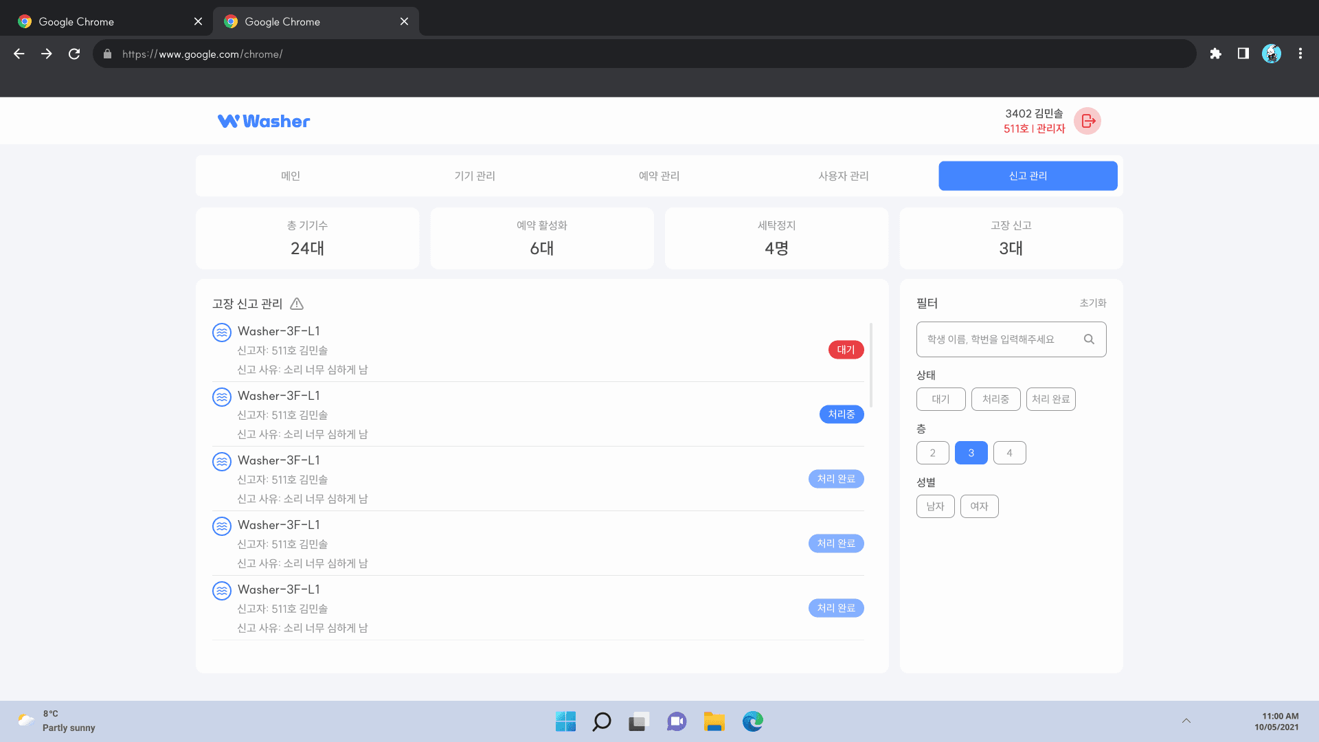
Task: Click the red logout icon
Action: point(1087,121)
